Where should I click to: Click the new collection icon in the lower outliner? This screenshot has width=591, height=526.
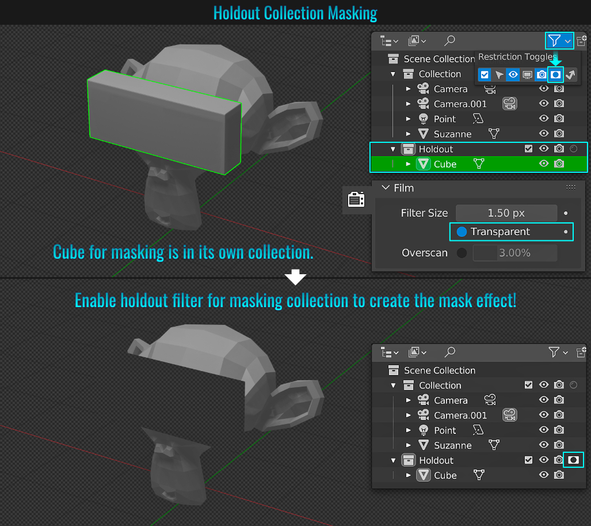coord(582,352)
